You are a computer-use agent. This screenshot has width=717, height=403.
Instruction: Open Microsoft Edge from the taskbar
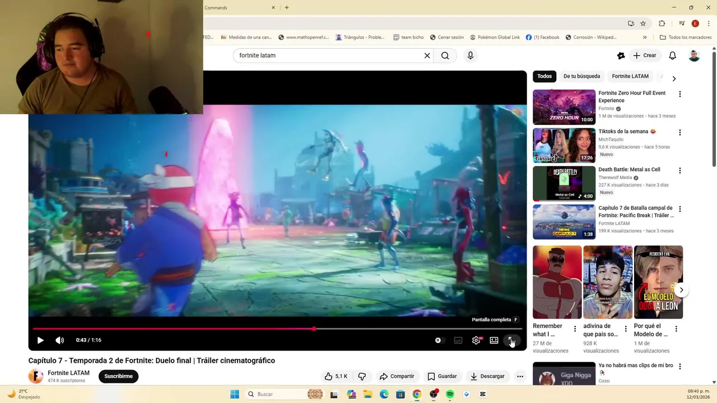tap(384, 394)
